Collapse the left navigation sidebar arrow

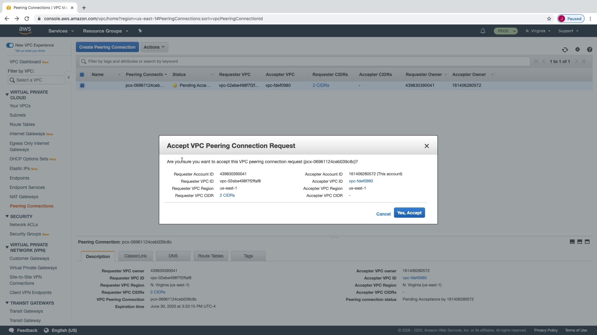68,78
